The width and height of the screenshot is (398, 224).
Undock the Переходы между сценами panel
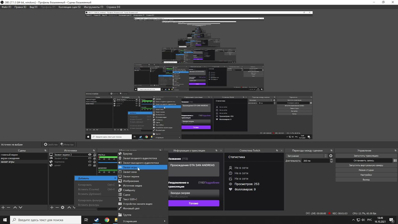331,151
